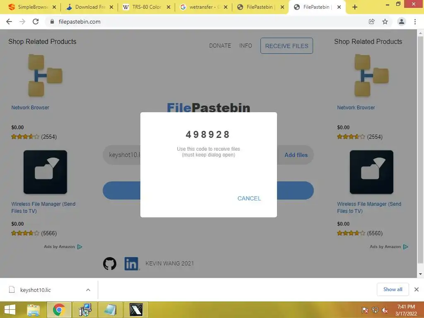Click network status tray icon
This screenshot has width=424, height=318.
click(x=375, y=310)
